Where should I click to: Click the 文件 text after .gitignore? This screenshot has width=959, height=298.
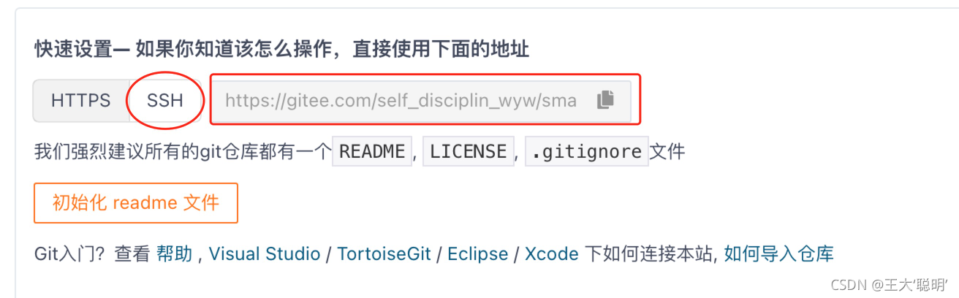tap(667, 152)
